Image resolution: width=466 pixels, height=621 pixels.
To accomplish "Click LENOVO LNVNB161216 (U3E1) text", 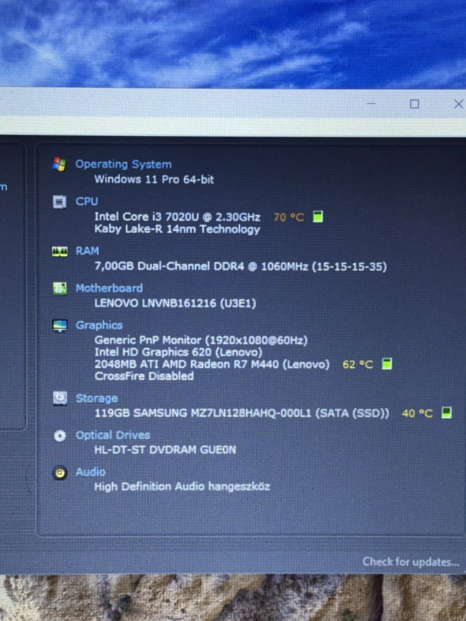I will click(x=175, y=303).
